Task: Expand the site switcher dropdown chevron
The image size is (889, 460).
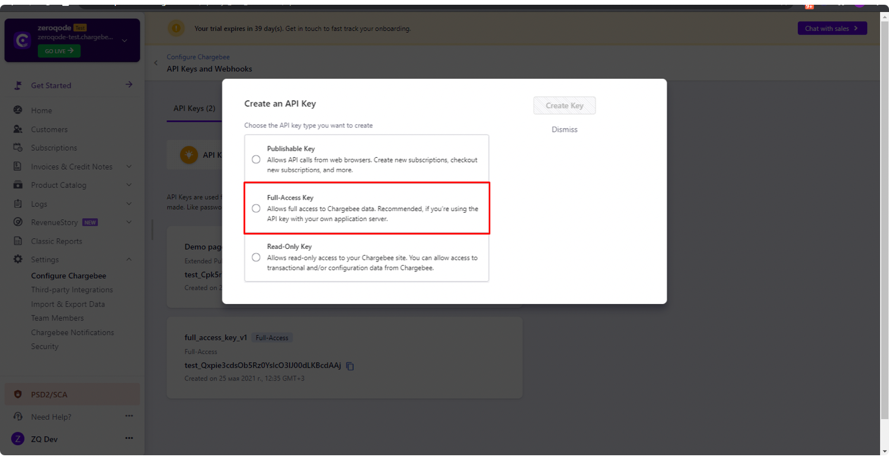Action: click(124, 41)
